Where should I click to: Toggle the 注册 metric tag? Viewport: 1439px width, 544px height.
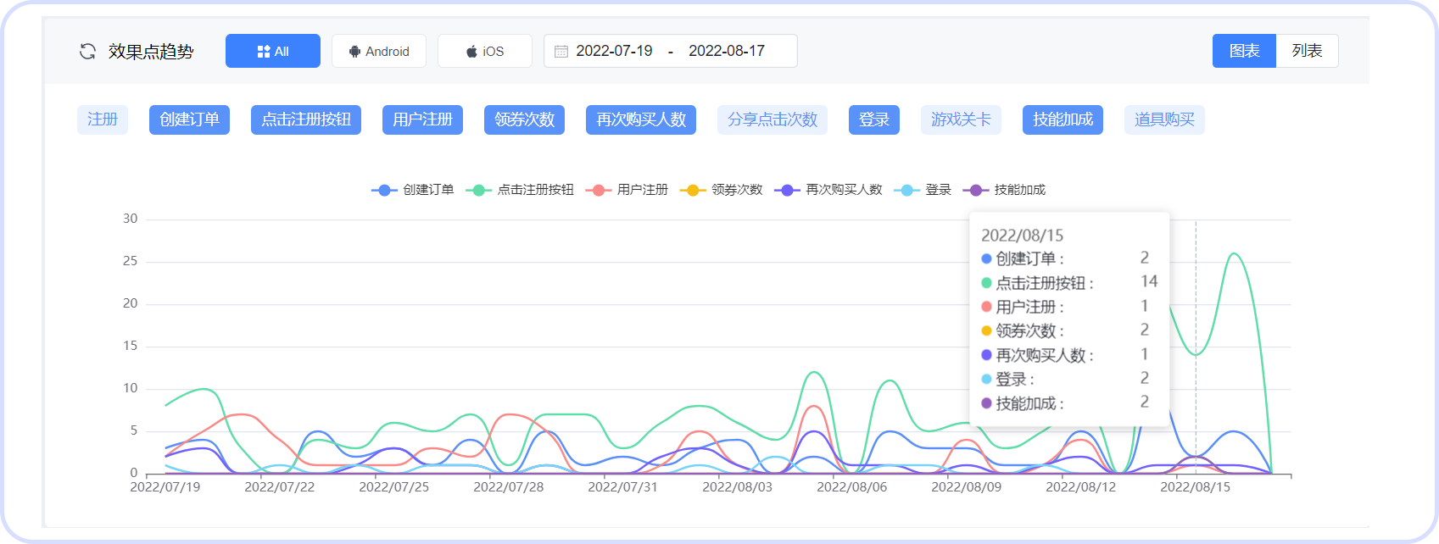(103, 119)
